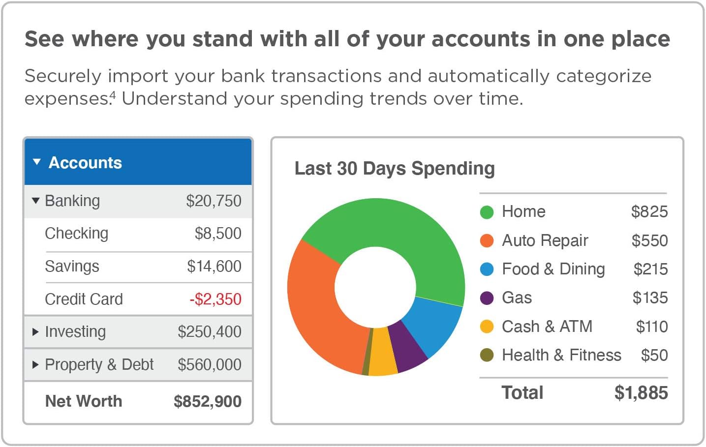The image size is (706, 447).
Task: Collapse the Banking section arrow
Action: tap(35, 201)
